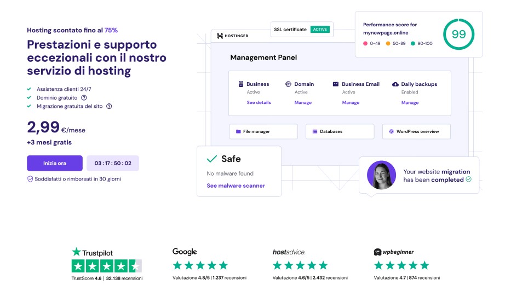Open the See details link under Business
The image size is (505, 296).
point(259,102)
